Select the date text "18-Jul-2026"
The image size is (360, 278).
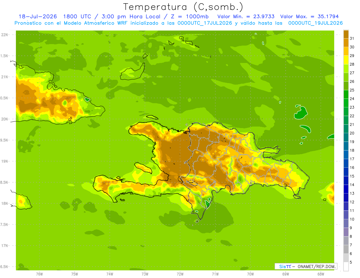38,16
